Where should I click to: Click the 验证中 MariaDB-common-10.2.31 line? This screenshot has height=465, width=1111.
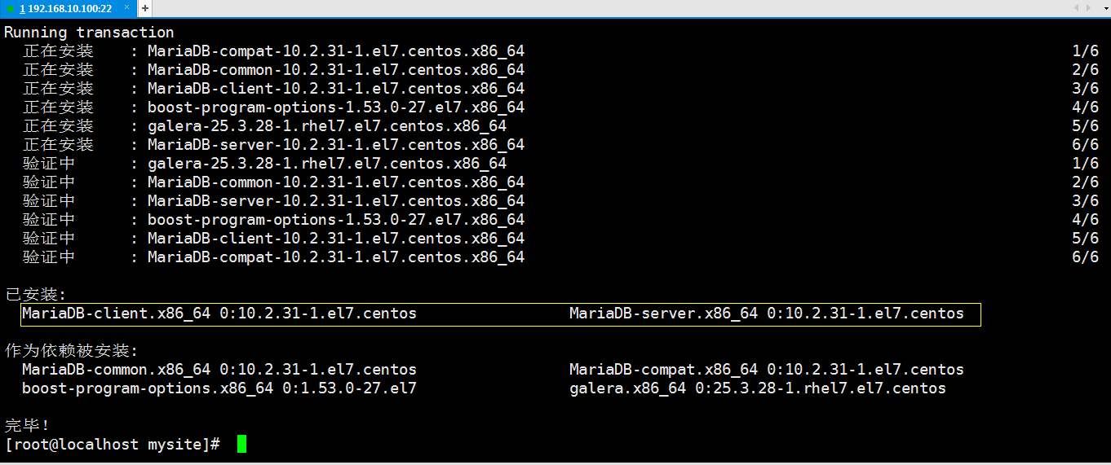[x=561, y=182]
